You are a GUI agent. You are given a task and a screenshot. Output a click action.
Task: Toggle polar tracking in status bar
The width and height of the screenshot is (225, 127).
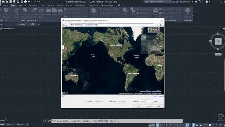[x=171, y=125]
